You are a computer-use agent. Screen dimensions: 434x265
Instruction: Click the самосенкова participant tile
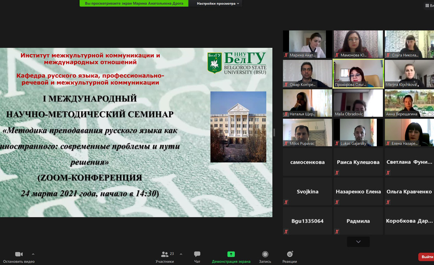(x=307, y=162)
